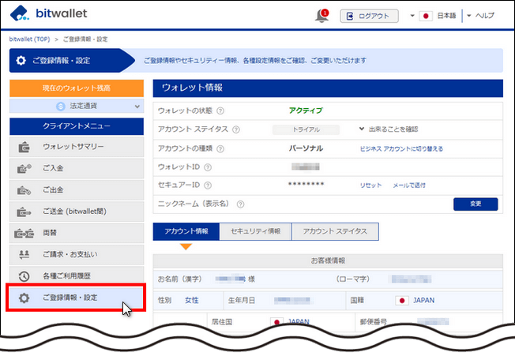Switch to アカウント情報 tab
The image size is (515, 356).
186,231
